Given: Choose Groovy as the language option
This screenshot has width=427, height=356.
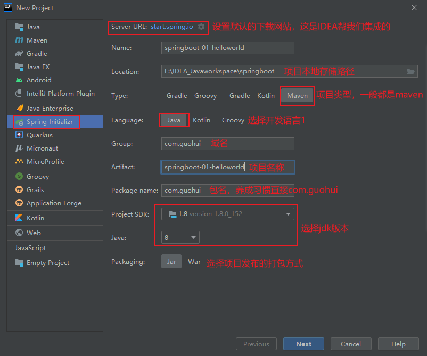Looking at the screenshot, I should [x=233, y=120].
